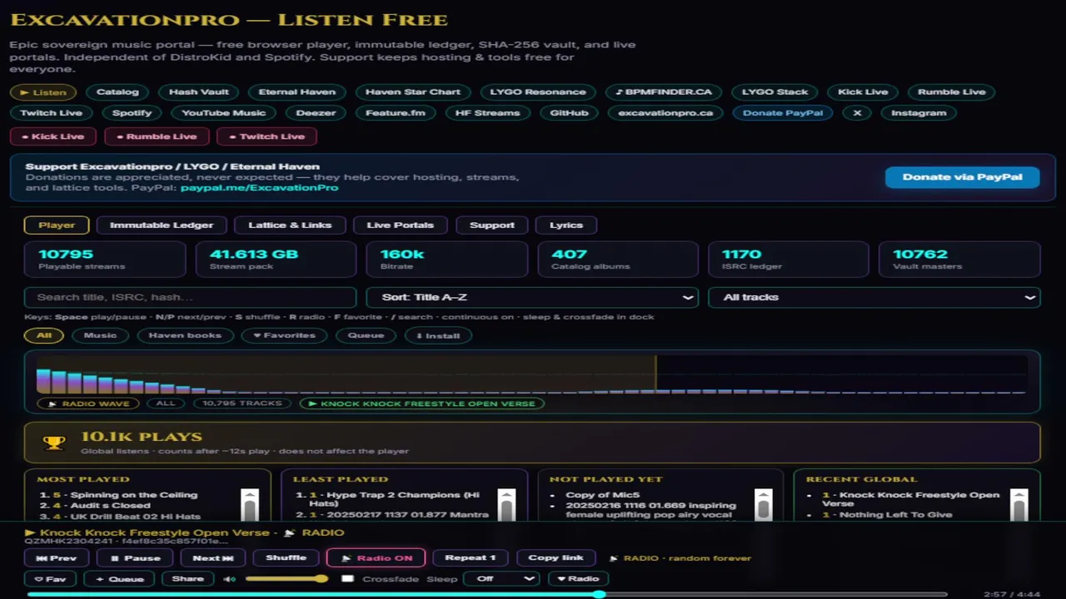Image resolution: width=1066 pixels, height=599 pixels.
Task: Toggle Shuffle playback
Action: point(286,558)
